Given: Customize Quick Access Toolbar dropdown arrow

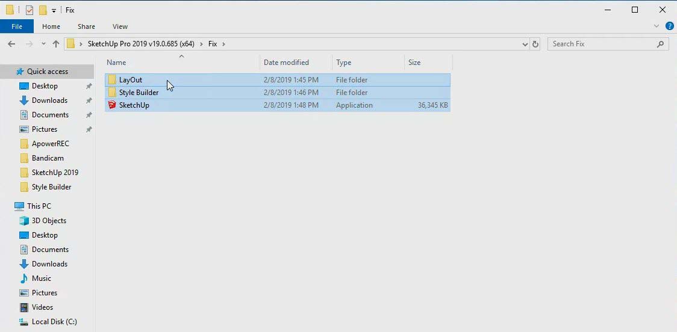Looking at the screenshot, I should coord(54,10).
